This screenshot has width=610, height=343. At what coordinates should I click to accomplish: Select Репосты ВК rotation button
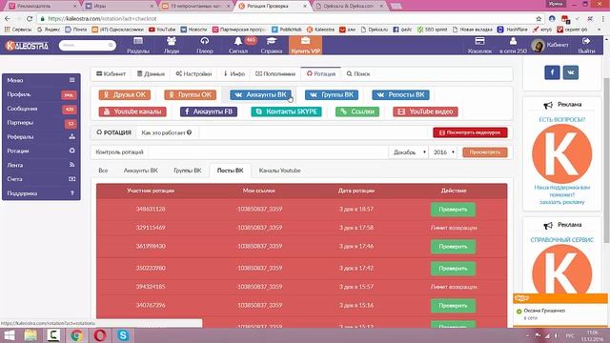click(400, 95)
